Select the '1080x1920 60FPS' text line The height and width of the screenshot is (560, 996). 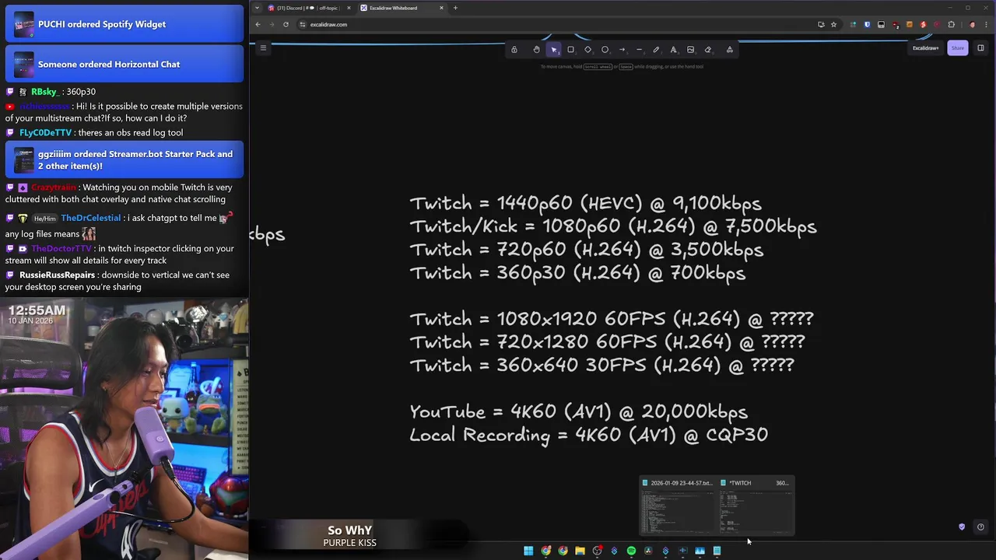pos(612,320)
